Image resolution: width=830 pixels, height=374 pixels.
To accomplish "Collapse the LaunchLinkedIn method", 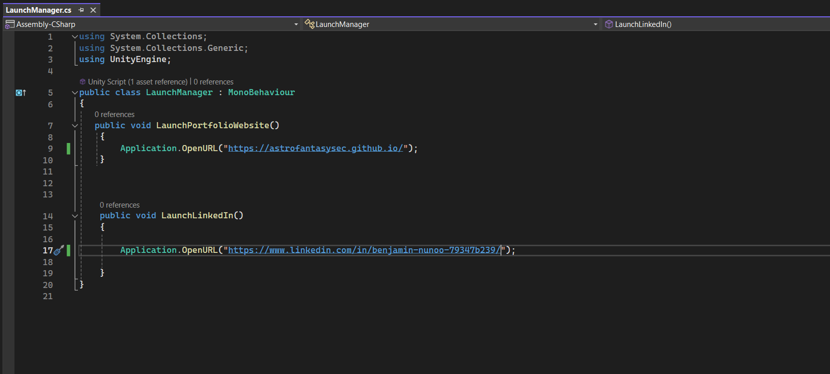I will click(75, 216).
